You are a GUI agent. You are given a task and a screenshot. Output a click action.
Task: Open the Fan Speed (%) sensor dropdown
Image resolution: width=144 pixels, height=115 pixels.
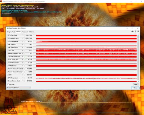(x=23, y=44)
